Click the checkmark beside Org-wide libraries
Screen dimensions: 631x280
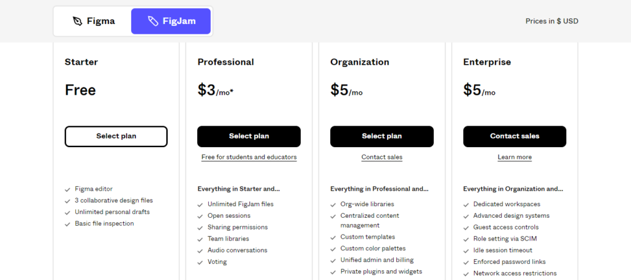pyautogui.click(x=333, y=204)
